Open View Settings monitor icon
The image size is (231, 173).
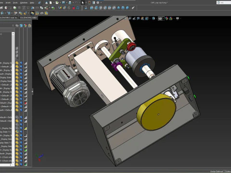coord(178,18)
